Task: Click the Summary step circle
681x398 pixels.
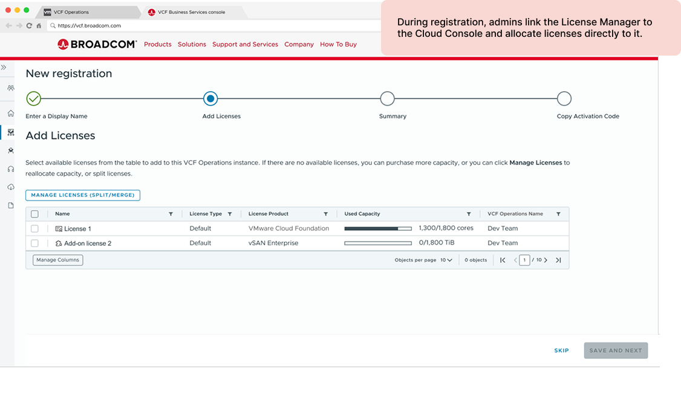Action: pyautogui.click(x=387, y=99)
